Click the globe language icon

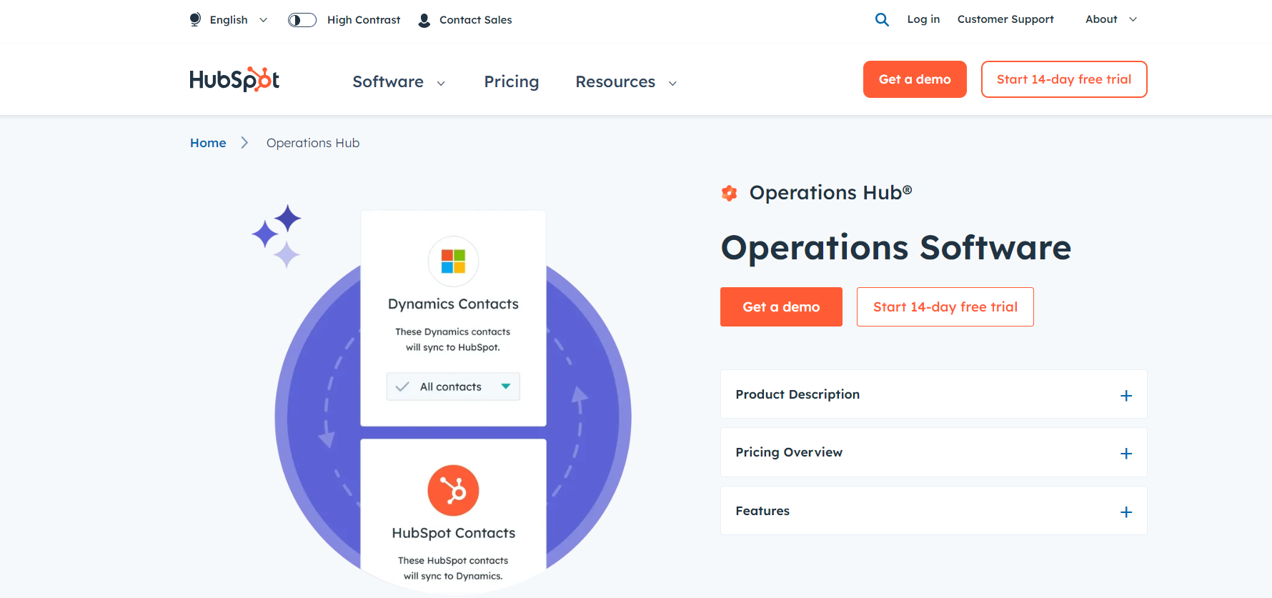tap(195, 19)
